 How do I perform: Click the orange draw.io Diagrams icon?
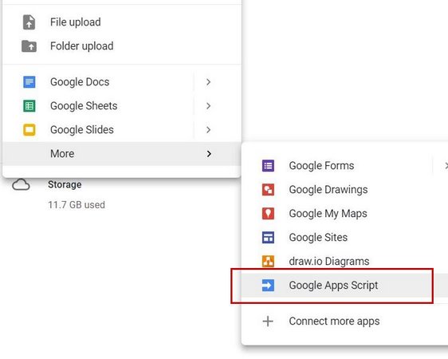tap(268, 261)
